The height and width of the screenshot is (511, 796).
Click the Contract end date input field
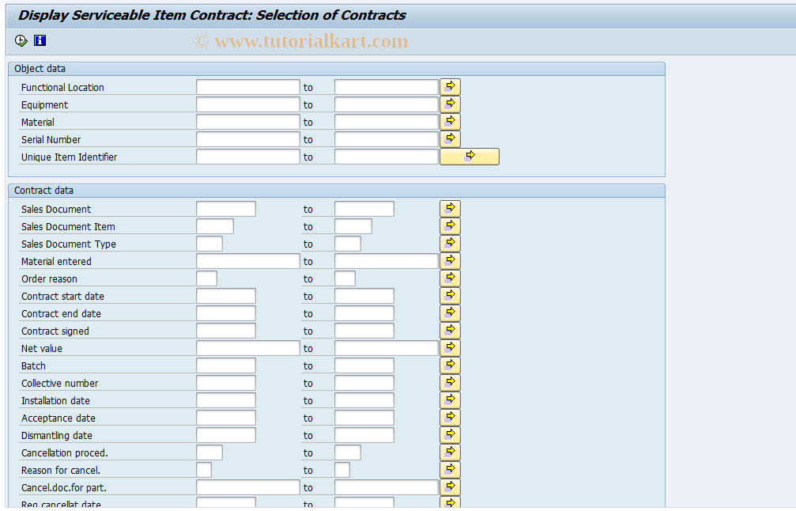pos(225,312)
